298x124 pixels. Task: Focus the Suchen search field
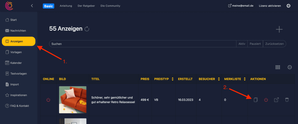click(143, 44)
